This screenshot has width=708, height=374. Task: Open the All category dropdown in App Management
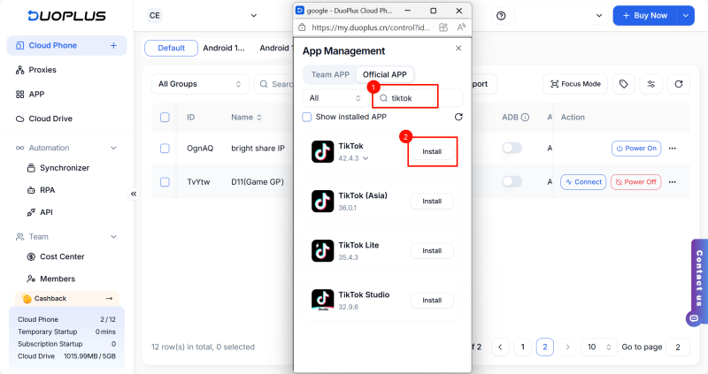tap(334, 98)
